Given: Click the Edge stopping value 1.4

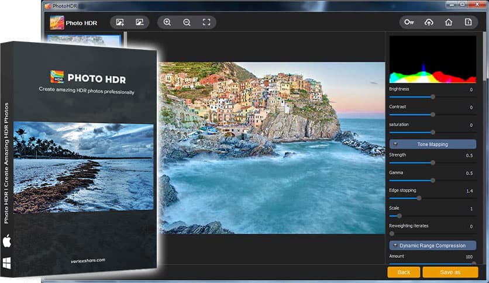Looking at the screenshot, I should click(469, 191).
